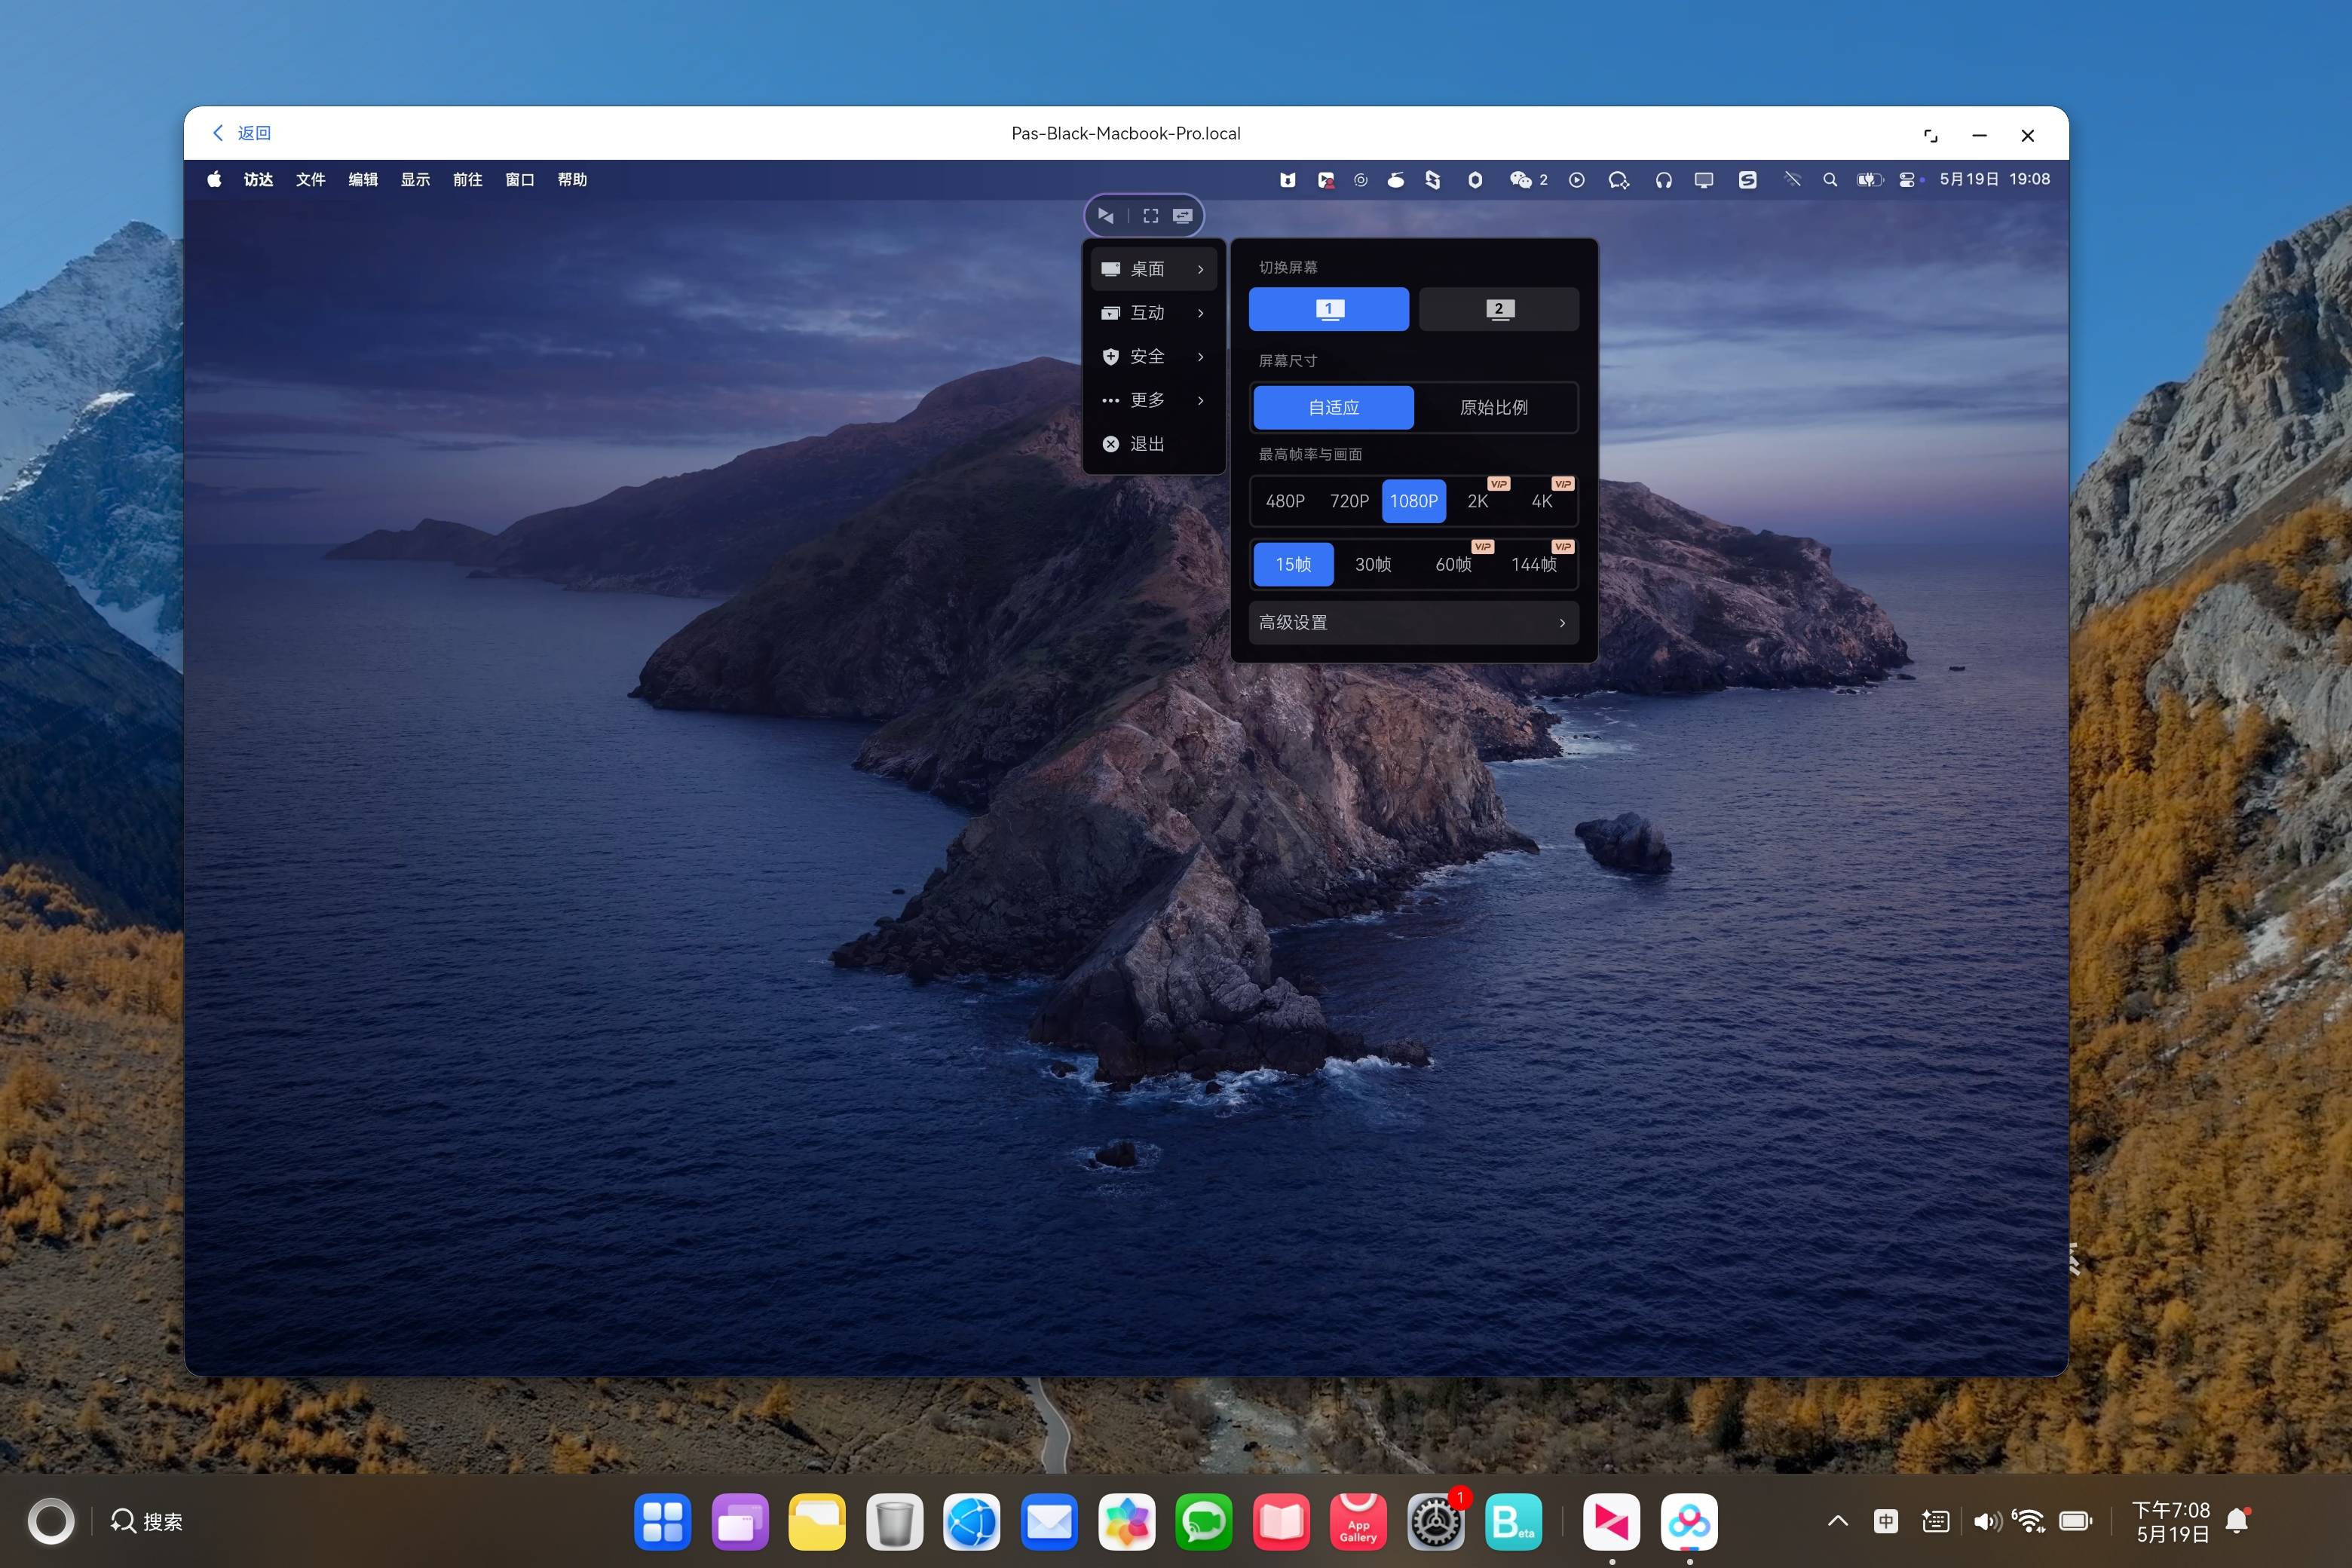The image size is (2352, 1568).
Task: Click the fullscreen icon in floating toolbar
Action: click(x=1151, y=216)
